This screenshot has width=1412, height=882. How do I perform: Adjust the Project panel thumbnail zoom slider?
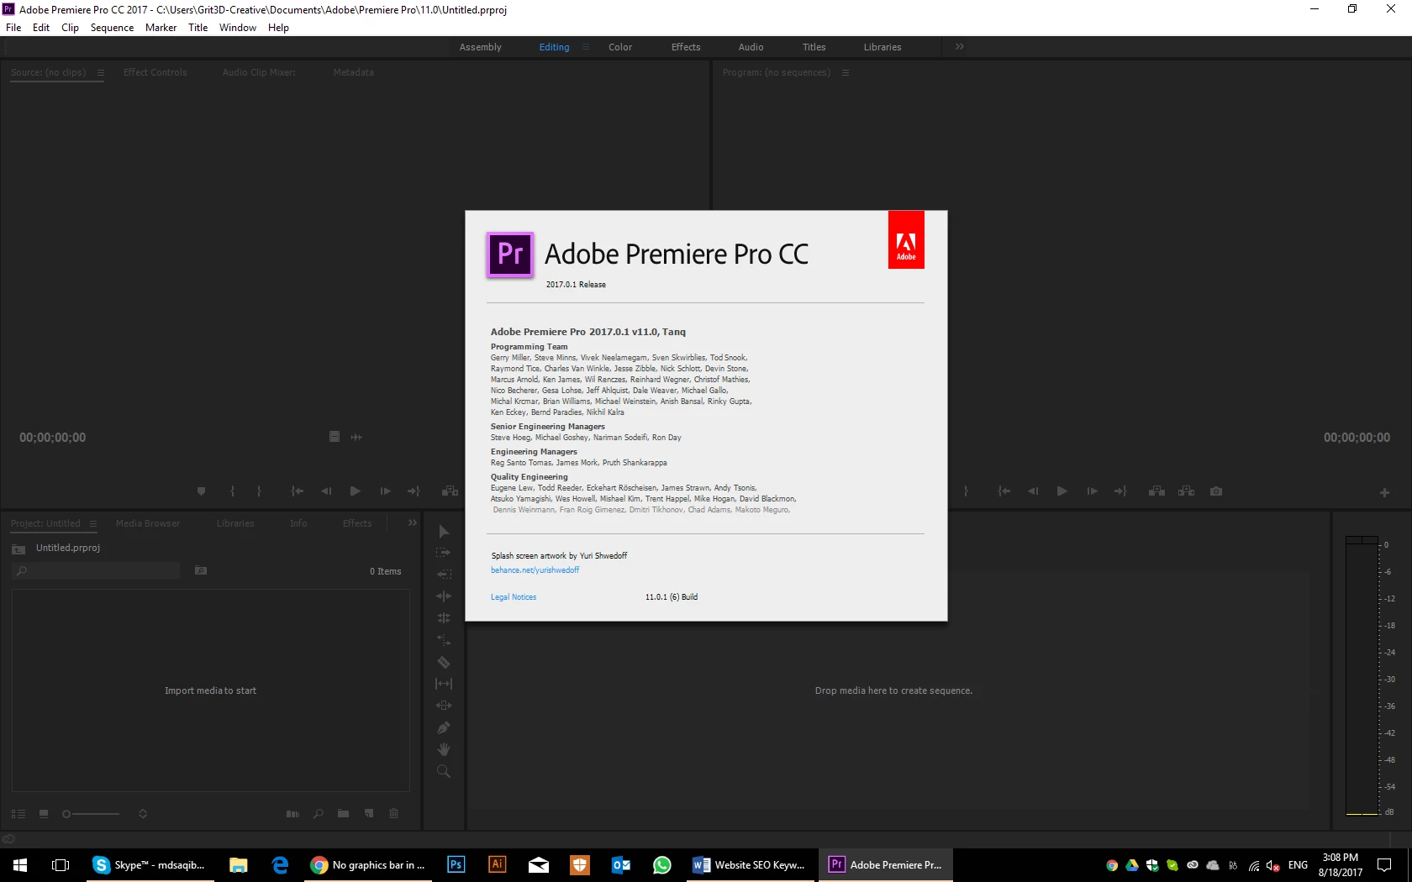pos(92,814)
